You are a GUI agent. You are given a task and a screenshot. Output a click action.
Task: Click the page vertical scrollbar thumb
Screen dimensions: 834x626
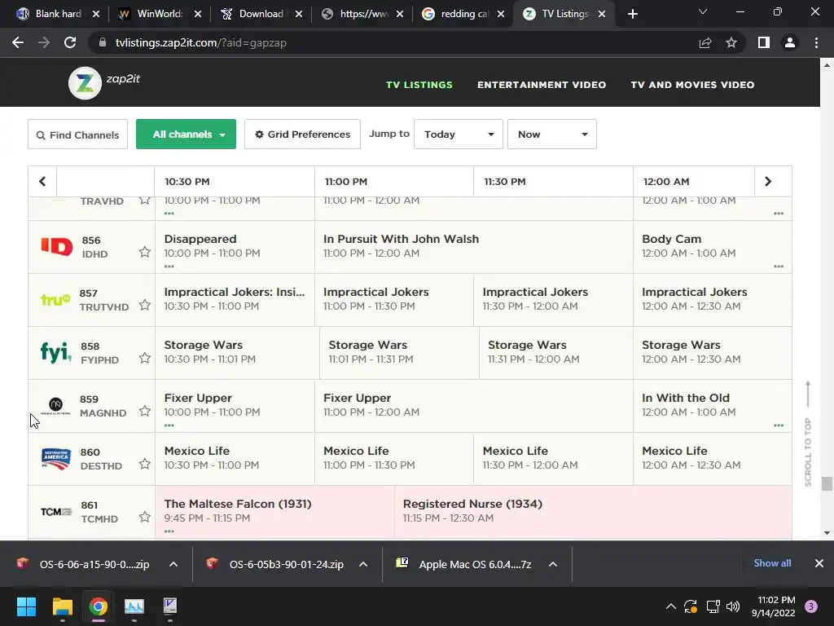(827, 483)
